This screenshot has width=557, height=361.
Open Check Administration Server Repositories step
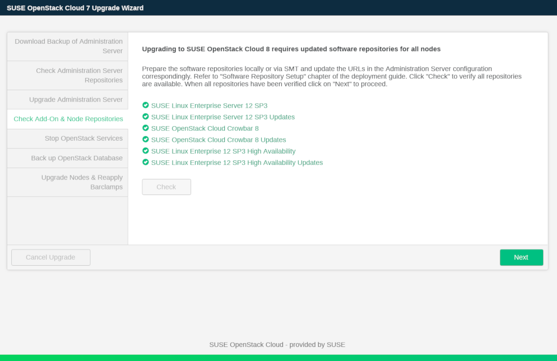pyautogui.click(x=68, y=75)
